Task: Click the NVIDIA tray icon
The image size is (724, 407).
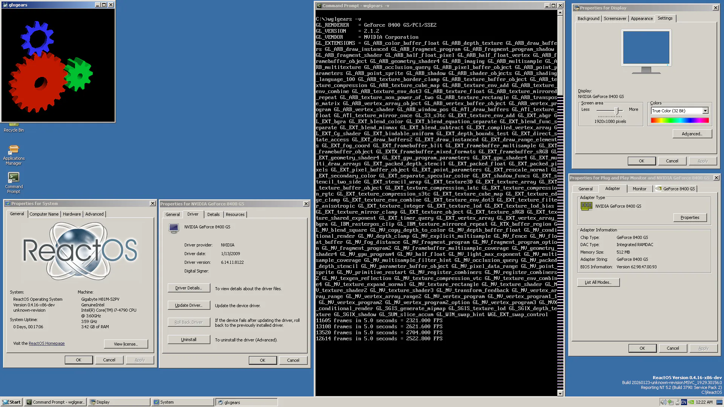Action: (691, 402)
